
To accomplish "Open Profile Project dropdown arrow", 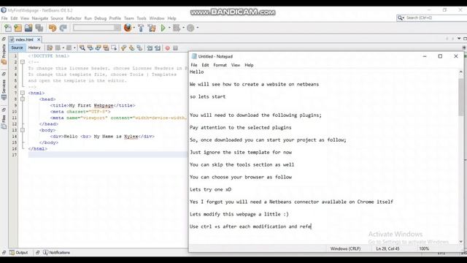I will pyautogui.click(x=198, y=28).
